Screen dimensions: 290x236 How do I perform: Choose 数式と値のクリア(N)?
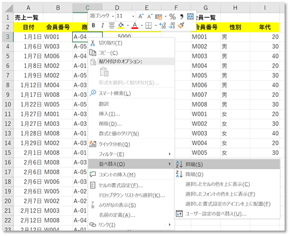[131, 134]
